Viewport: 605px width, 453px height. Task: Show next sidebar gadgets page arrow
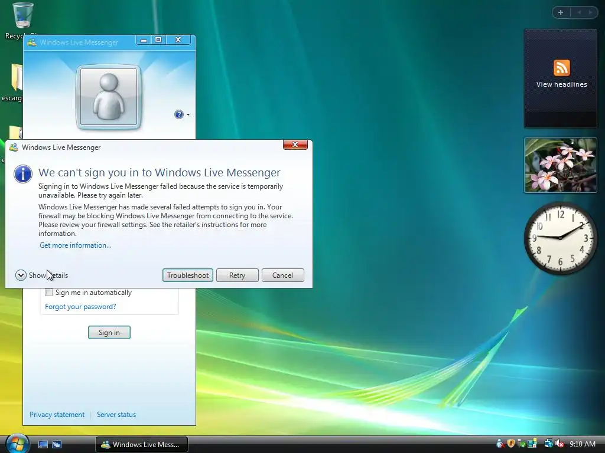[590, 12]
